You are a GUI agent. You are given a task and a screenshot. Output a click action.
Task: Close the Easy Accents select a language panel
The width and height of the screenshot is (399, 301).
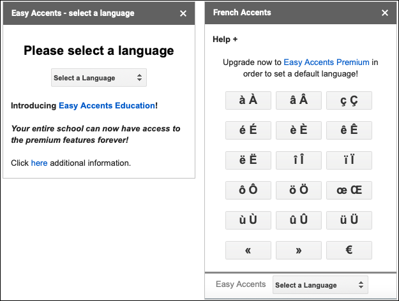[x=183, y=13]
